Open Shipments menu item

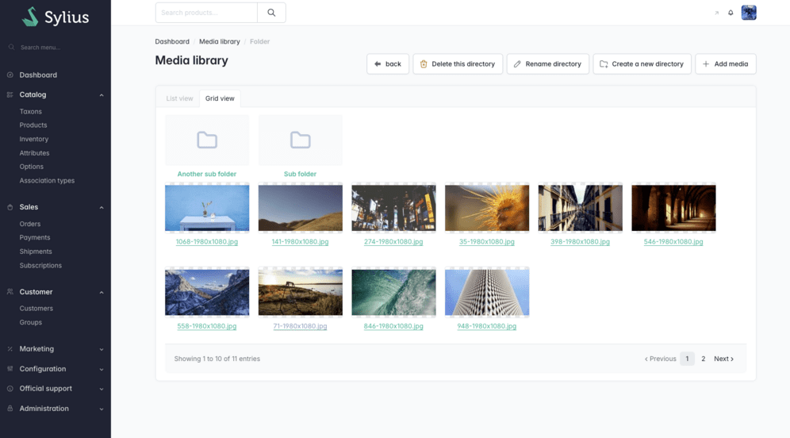pos(36,252)
